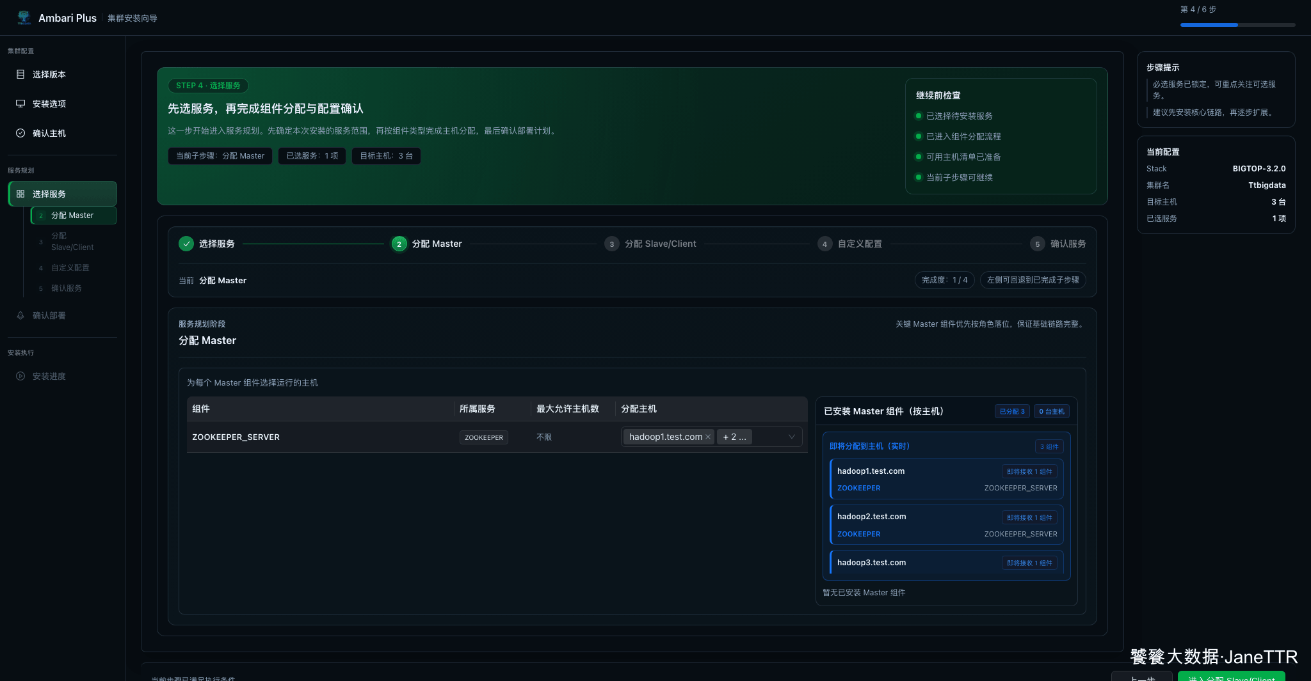Open 确认部署 in the sidebar
Viewport: 1311px width, 681px height.
pos(63,315)
